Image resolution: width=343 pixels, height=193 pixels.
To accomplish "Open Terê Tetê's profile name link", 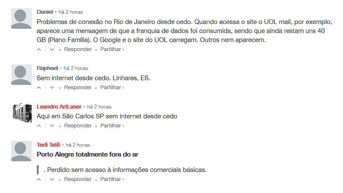I will click(48, 145).
